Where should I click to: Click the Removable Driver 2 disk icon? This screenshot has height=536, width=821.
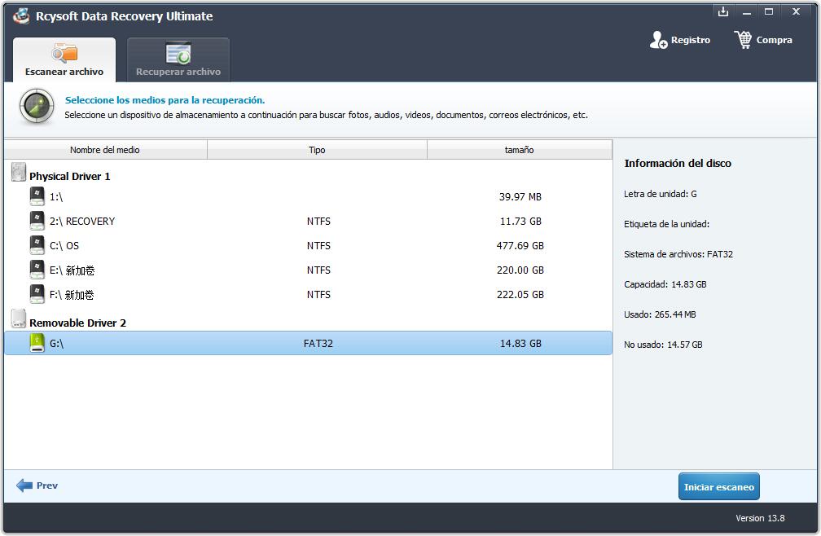tap(19, 319)
